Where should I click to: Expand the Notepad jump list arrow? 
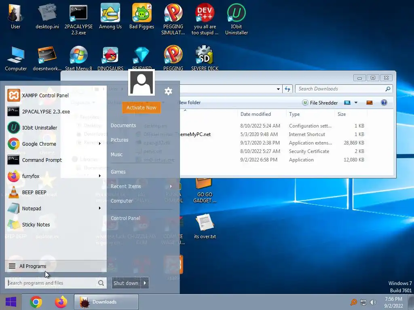pos(100,208)
